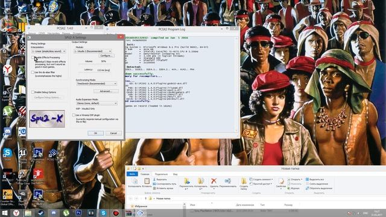This screenshot has height=217, width=386.
Task: Sort by the Дата изменения column header
Action: [x=245, y=205]
